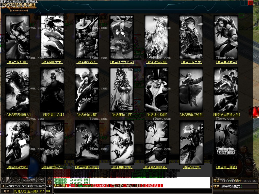Pick the gift-box mummy hero card
The height and width of the screenshot is (194, 259).
pos(122,37)
